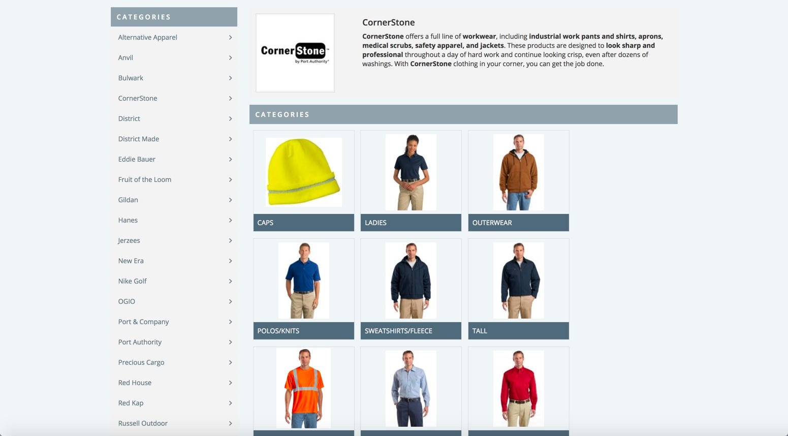The height and width of the screenshot is (436, 788).
Task: Expand the Nike Golf category chevron
Action: click(x=230, y=281)
